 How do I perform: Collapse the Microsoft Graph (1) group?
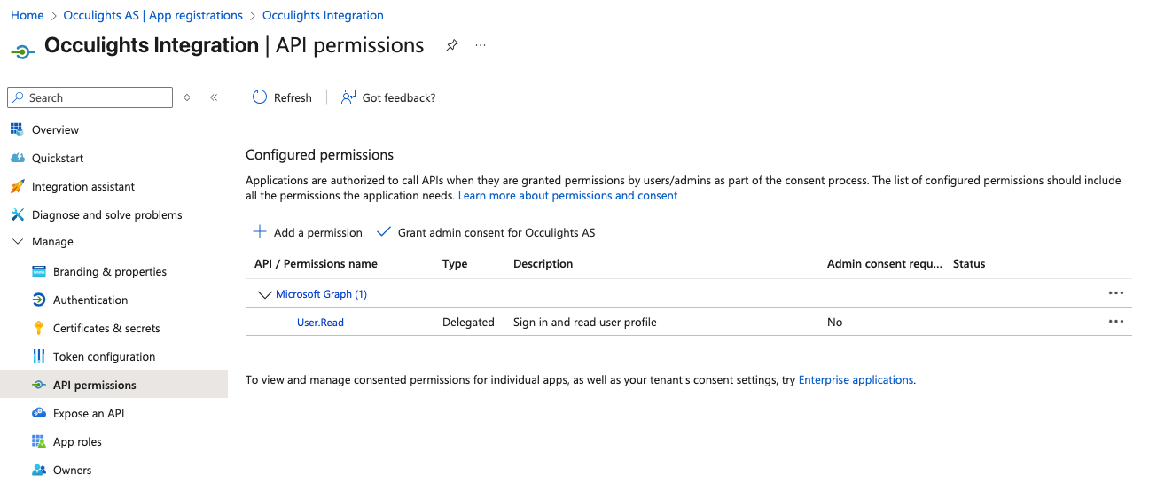tap(264, 294)
